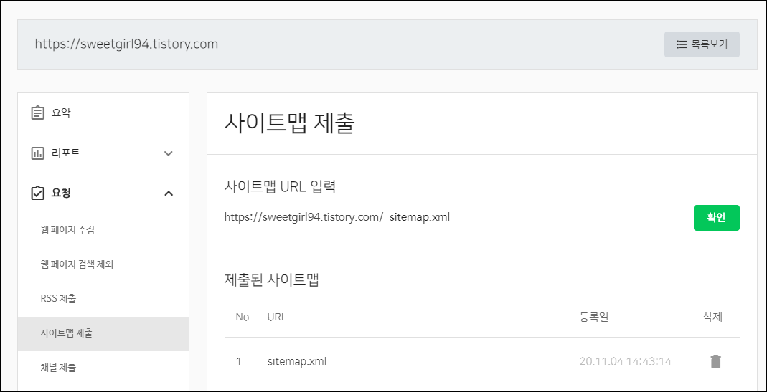Select 사이트맵 제출 submenu item

click(x=103, y=334)
